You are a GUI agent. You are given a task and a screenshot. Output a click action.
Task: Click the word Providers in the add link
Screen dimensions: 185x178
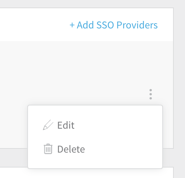(137, 25)
